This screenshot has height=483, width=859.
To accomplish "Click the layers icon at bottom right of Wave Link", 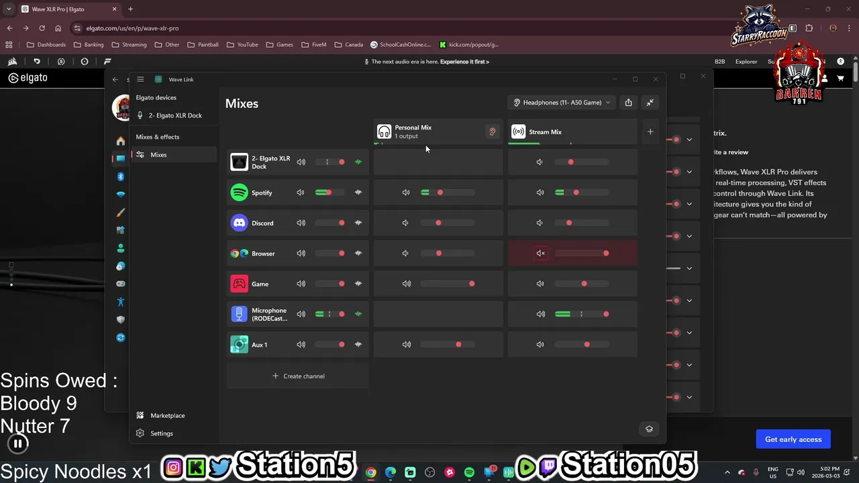I will pos(649,429).
